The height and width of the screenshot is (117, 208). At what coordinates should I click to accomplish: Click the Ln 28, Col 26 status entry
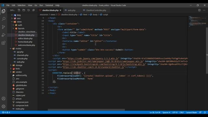(155, 112)
